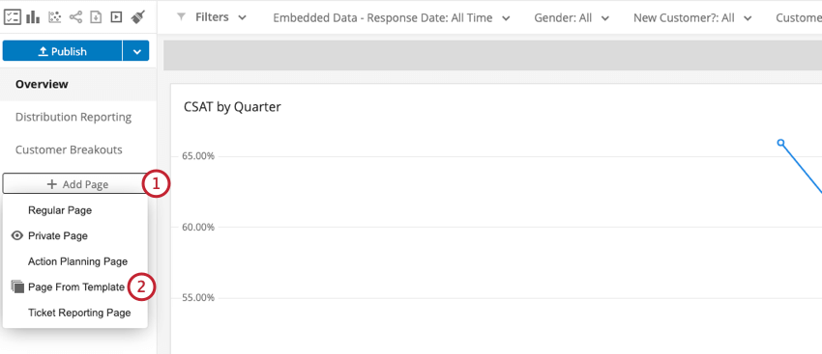Choose Page From Template option
The image size is (822, 354).
pos(75,287)
